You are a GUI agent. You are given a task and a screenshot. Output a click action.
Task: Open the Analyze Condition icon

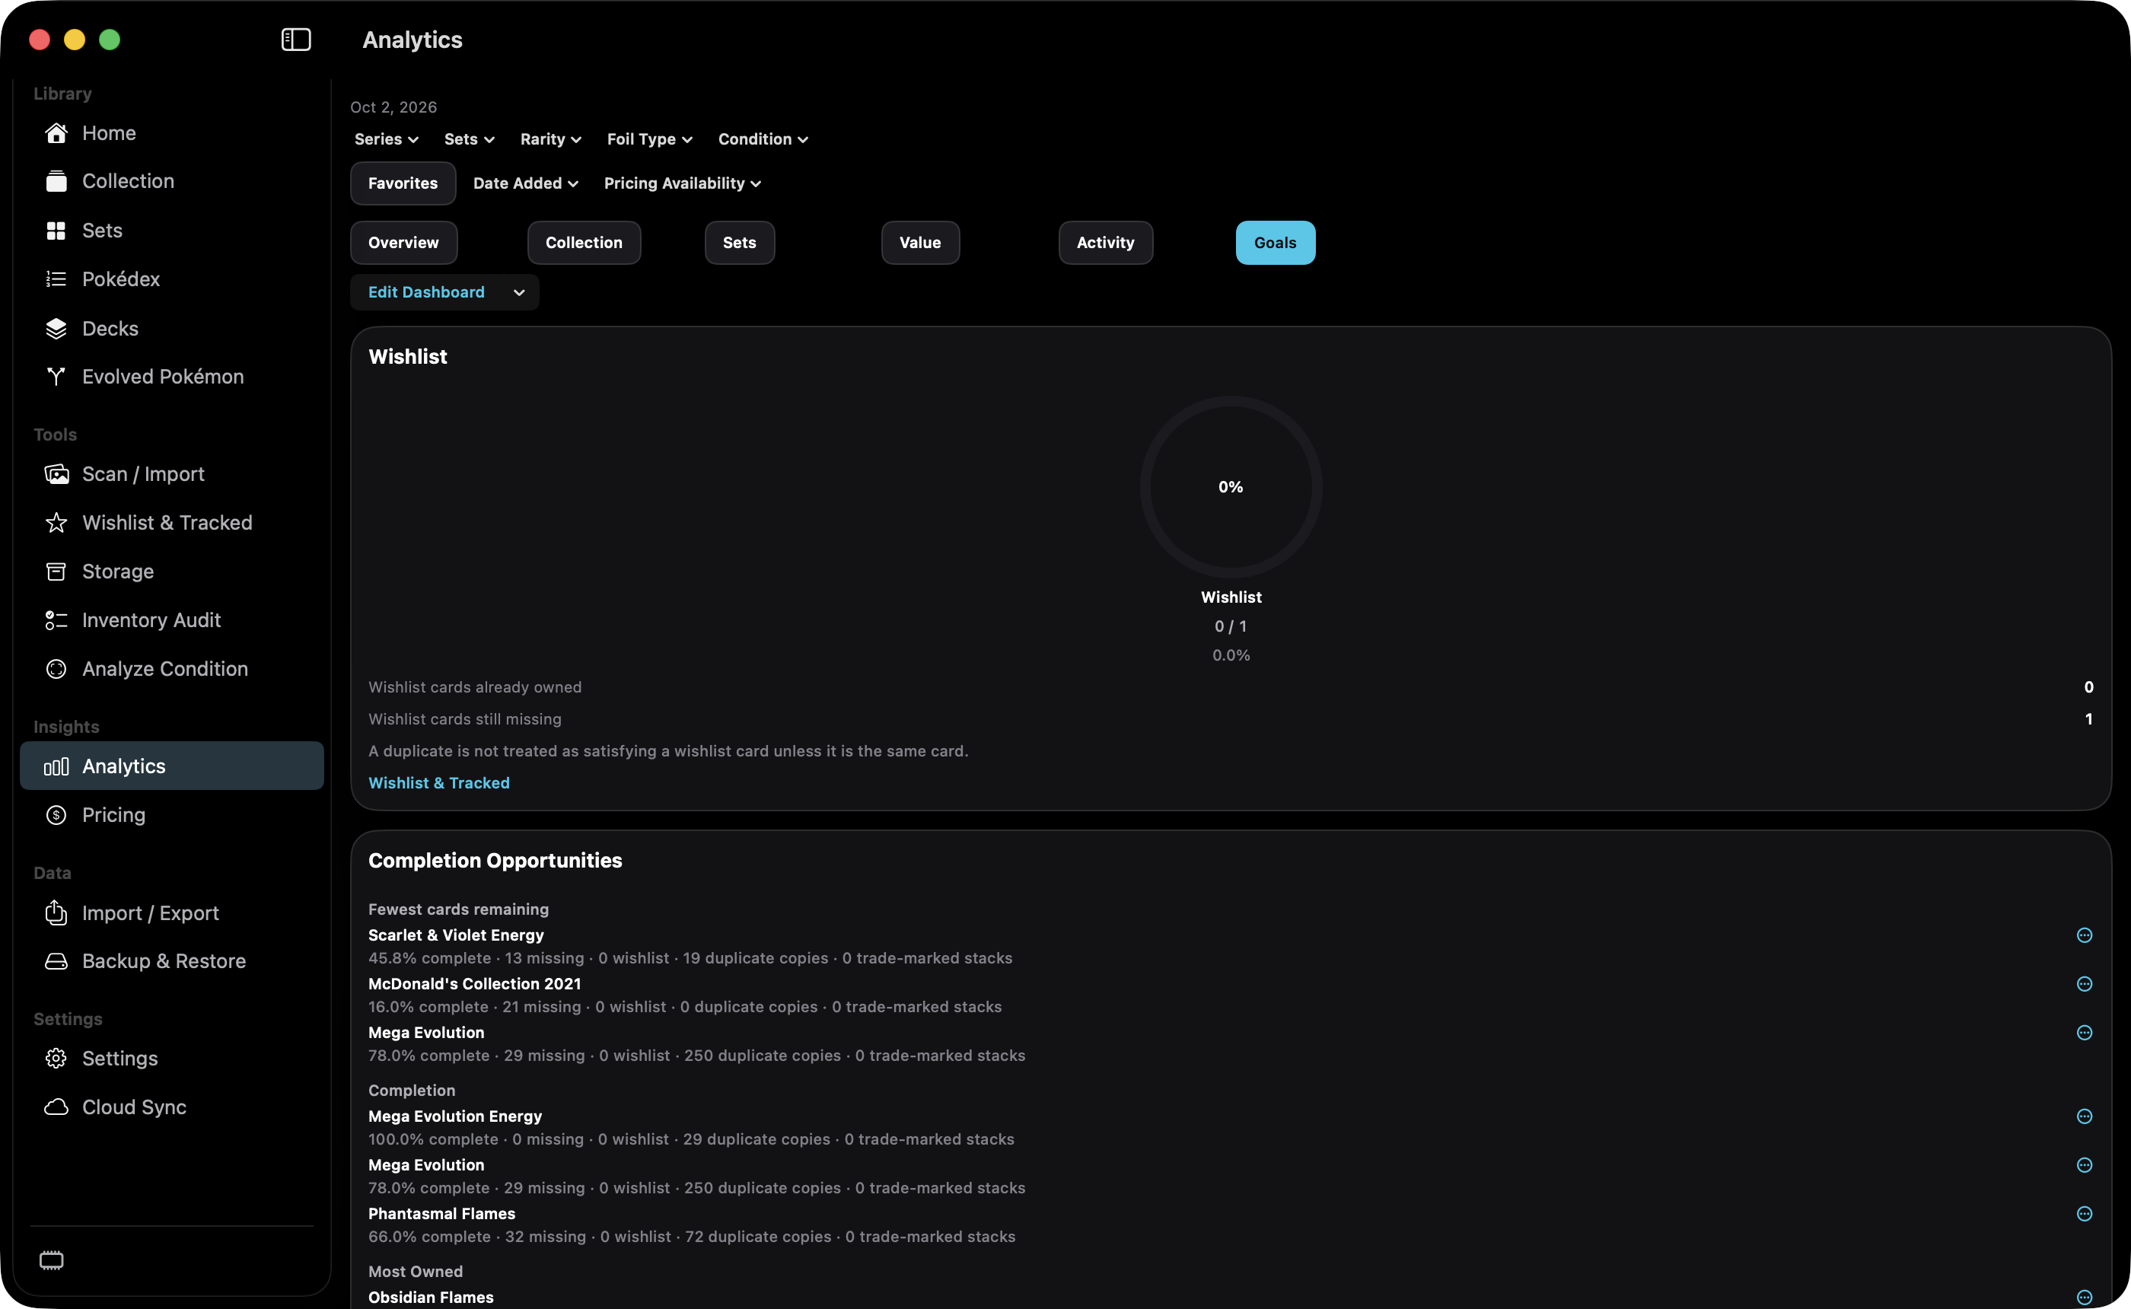(56, 669)
